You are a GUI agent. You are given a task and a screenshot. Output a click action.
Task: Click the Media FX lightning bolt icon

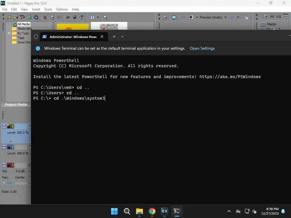click(9, 17)
